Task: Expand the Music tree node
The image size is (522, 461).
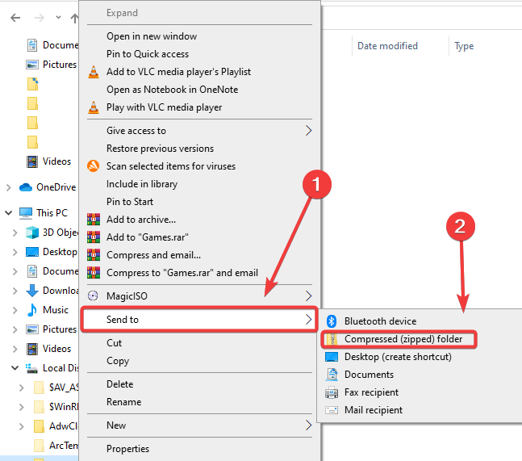Action: pos(15,310)
